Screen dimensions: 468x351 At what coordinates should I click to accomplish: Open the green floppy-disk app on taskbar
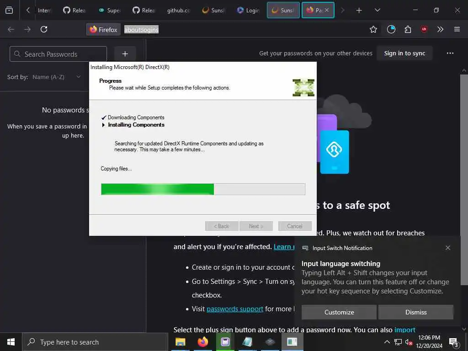(225, 342)
